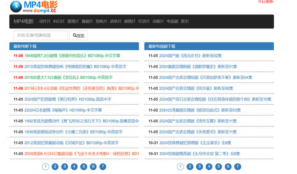297x174 pixels.
Task: Select 电视剧 in the navigation bar
Action: click(x=172, y=21)
